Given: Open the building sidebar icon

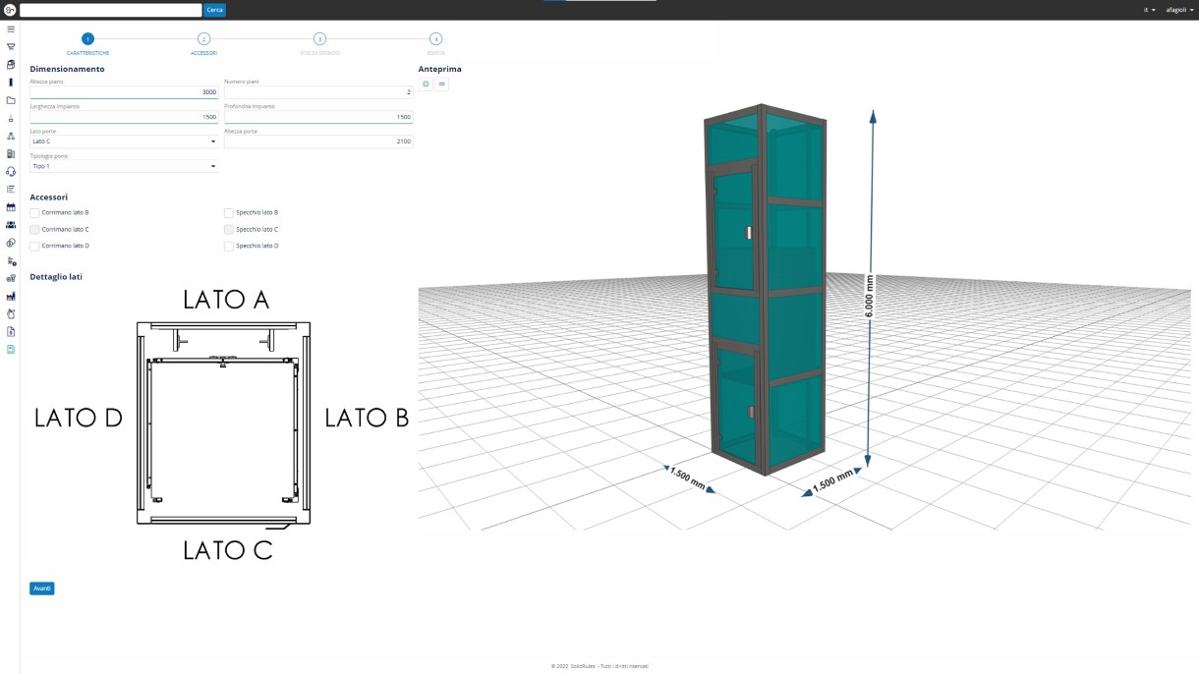Looking at the screenshot, I should [x=11, y=153].
